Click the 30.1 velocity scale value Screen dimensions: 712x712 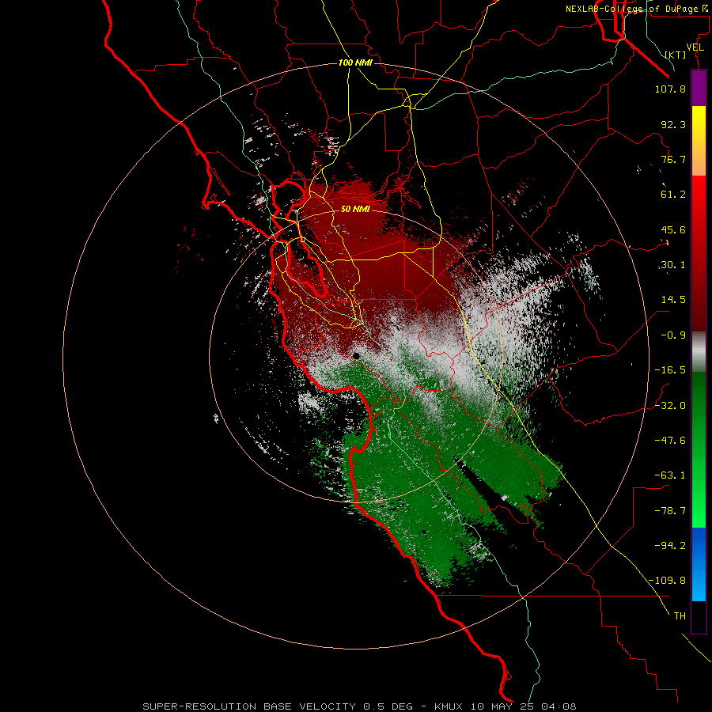click(x=673, y=265)
